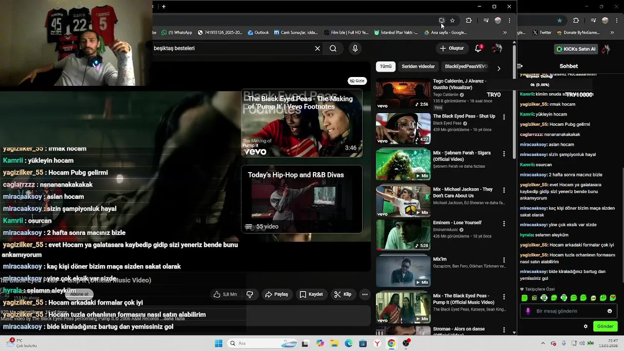Screen dimensions: 624x351
Task: Bookmark page with star in YouTube window
Action: [452, 20]
